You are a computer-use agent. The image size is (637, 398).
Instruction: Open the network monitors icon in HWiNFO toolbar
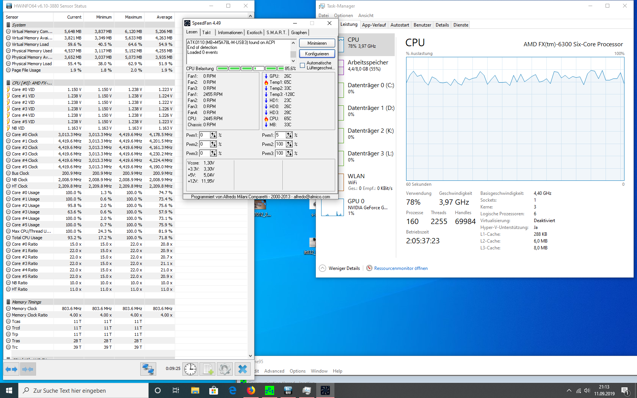pyautogui.click(x=148, y=369)
